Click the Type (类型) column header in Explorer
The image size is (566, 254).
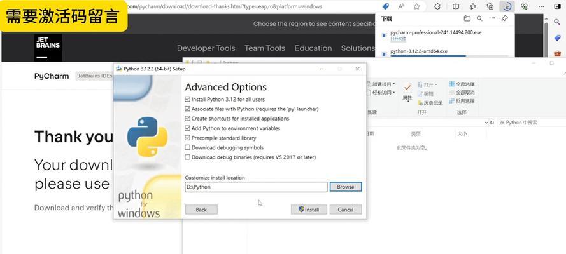[x=416, y=134]
